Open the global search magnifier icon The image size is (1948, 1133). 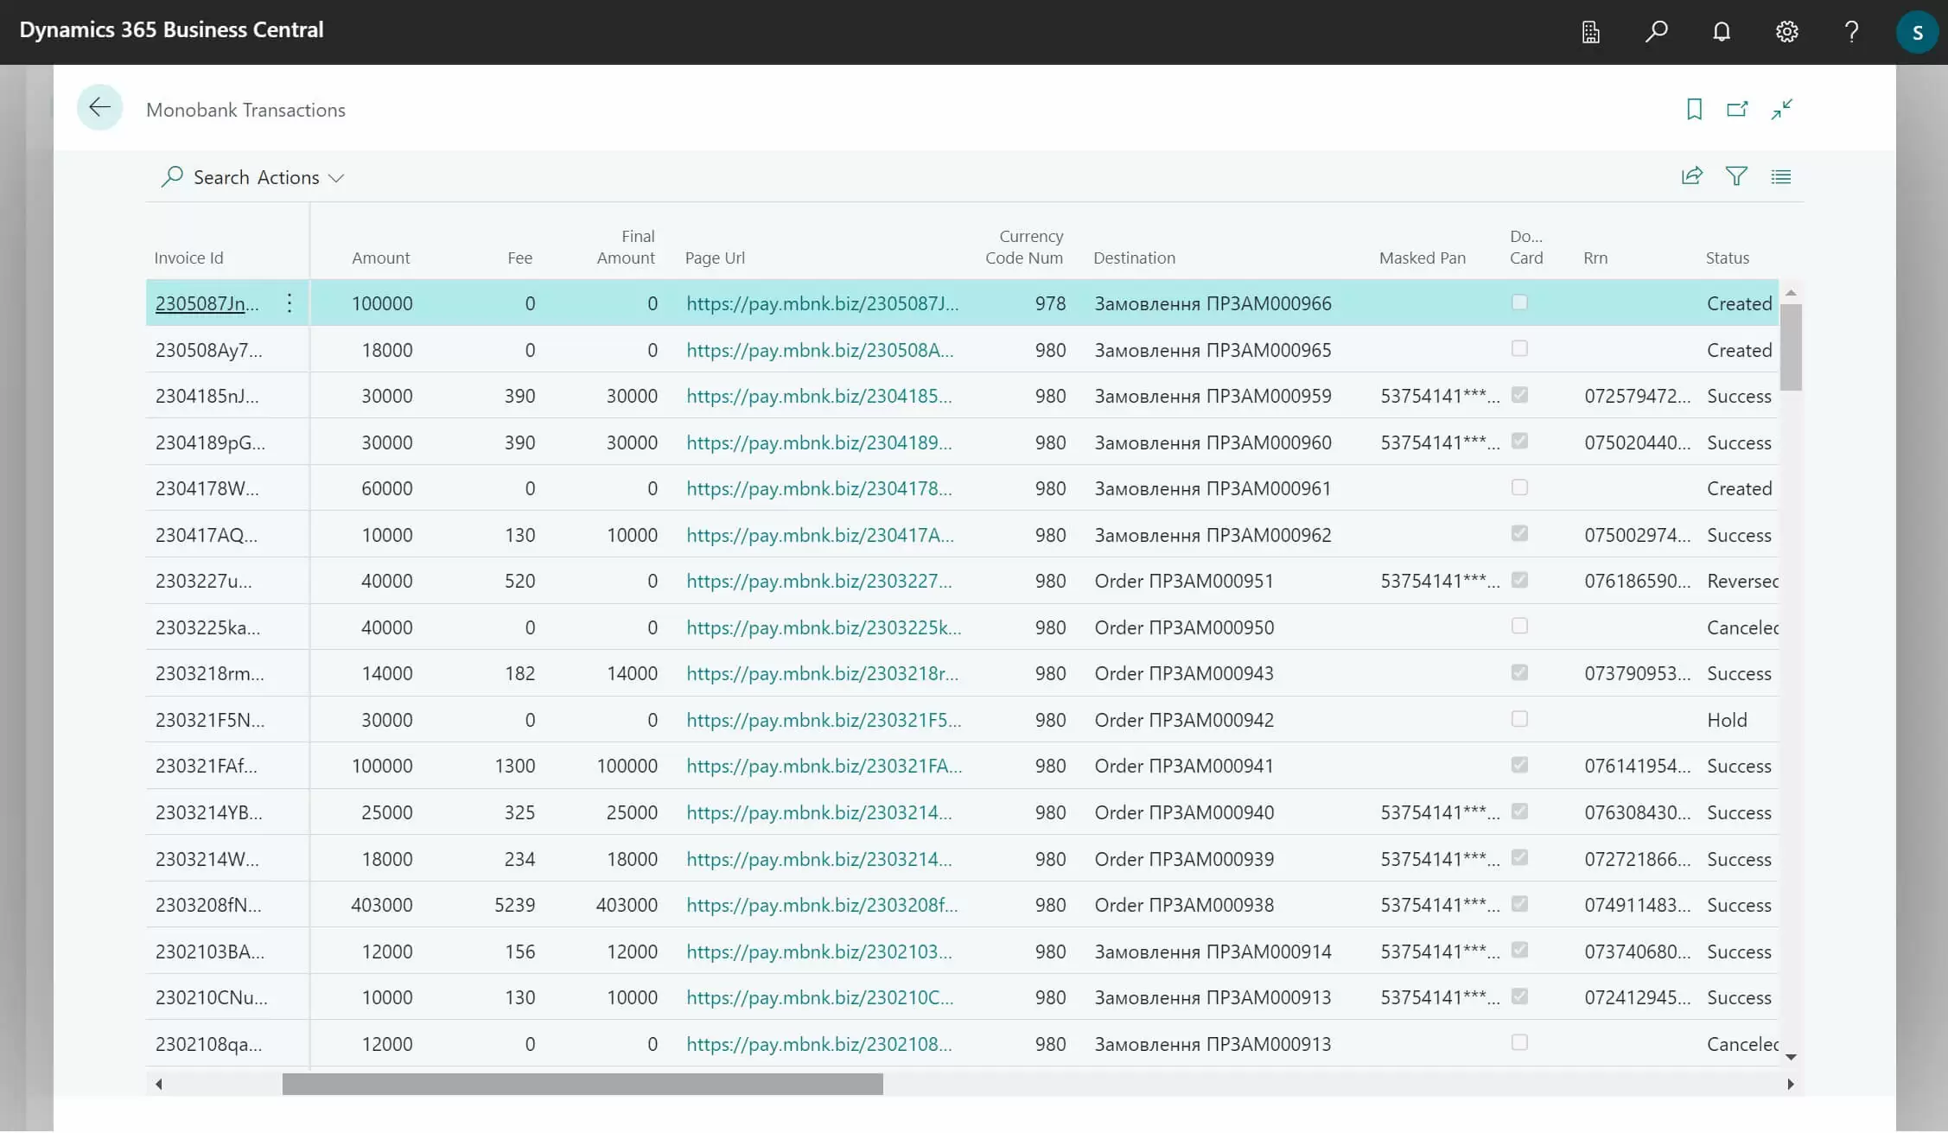click(x=1656, y=32)
